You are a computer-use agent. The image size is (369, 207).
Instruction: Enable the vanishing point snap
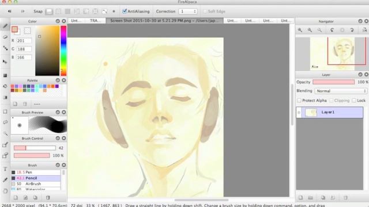tap(77, 11)
